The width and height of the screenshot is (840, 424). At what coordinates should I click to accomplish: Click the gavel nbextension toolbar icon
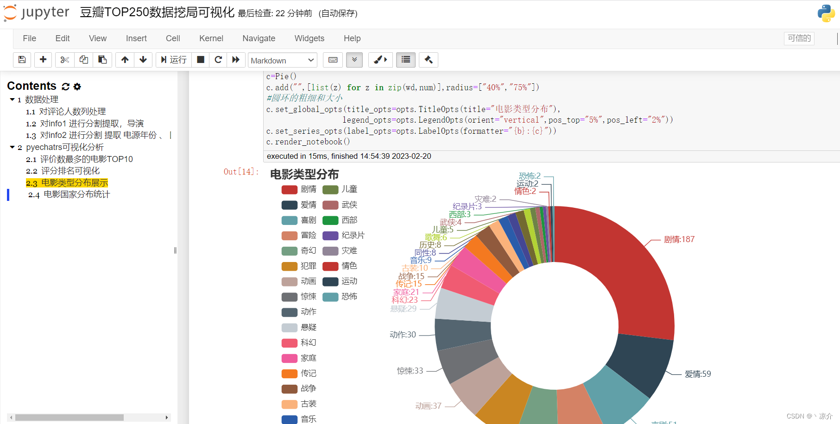click(429, 60)
